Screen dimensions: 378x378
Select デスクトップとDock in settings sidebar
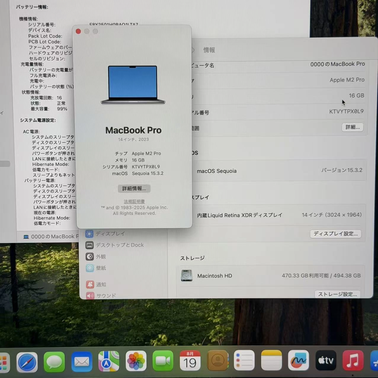[x=115, y=245]
